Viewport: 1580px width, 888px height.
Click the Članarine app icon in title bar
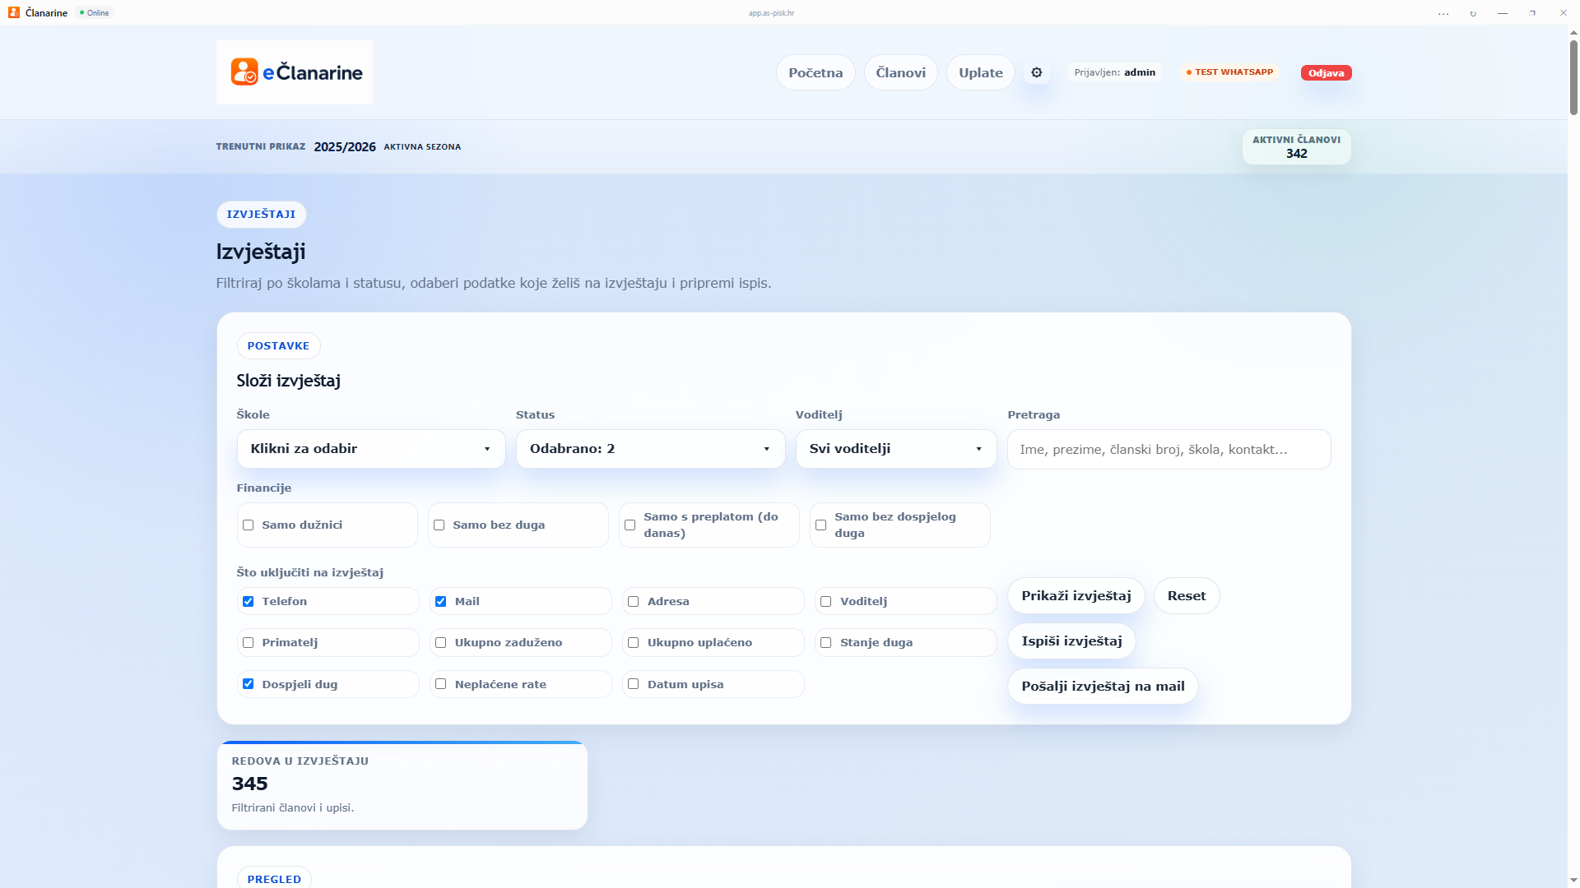pyautogui.click(x=14, y=12)
